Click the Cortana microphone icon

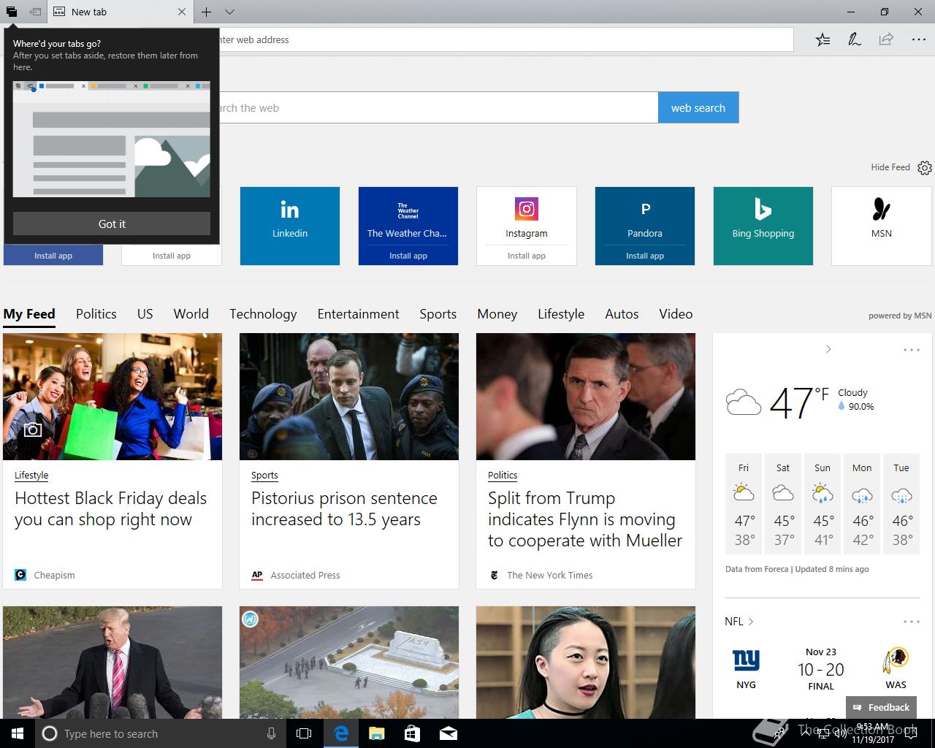[271, 733]
